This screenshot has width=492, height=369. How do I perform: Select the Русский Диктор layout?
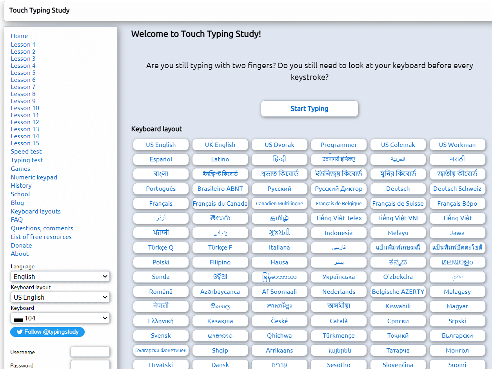tap(339, 189)
